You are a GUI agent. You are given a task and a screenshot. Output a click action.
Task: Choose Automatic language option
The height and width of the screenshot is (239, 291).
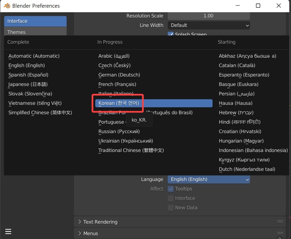[x=34, y=56]
